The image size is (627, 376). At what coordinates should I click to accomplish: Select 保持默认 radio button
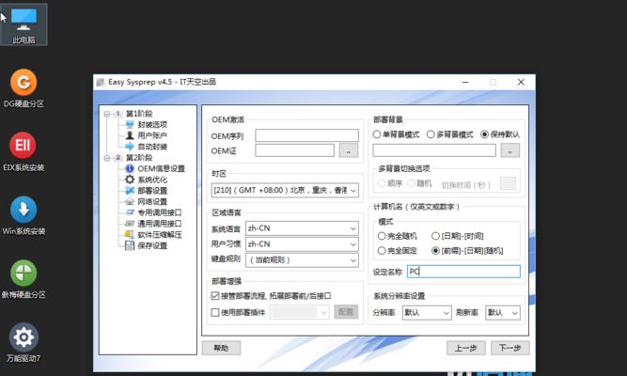[485, 134]
